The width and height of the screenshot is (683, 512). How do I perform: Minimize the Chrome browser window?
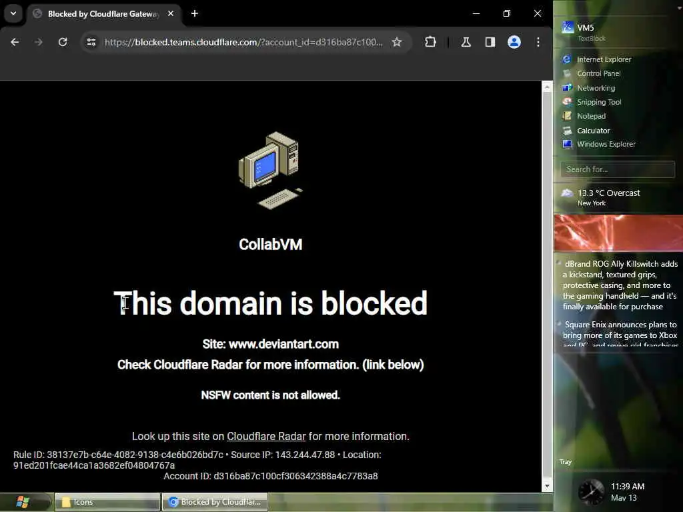[x=476, y=13]
